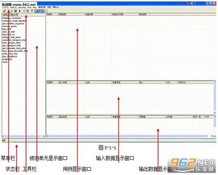Click the output table horizontal scrollbar track

pyautogui.click(x=130, y=136)
